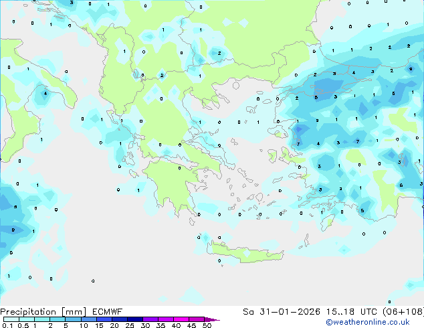Image resolution: width=424 pixels, height=328 pixels.
Task: Pick the 15–20 mm legend color swatch
Action: coord(104,319)
